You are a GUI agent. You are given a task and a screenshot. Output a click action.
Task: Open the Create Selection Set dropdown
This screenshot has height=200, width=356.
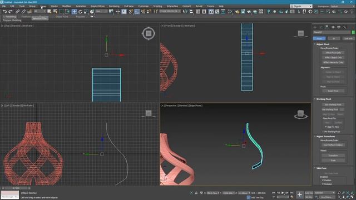click(170, 11)
